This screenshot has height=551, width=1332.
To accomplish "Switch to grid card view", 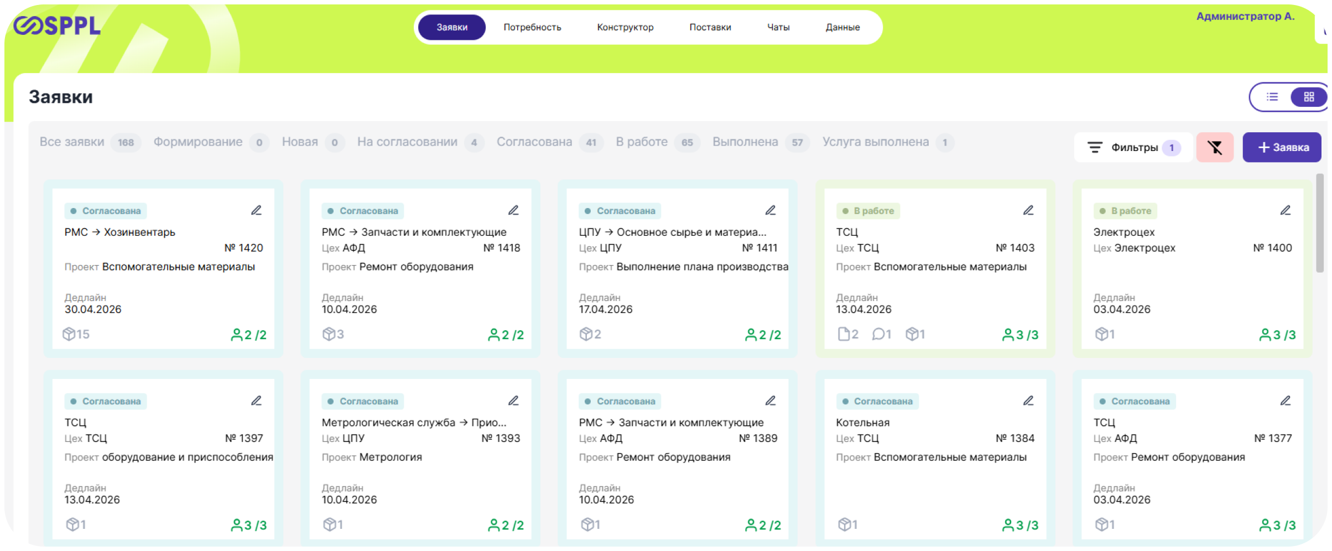I will (x=1309, y=97).
